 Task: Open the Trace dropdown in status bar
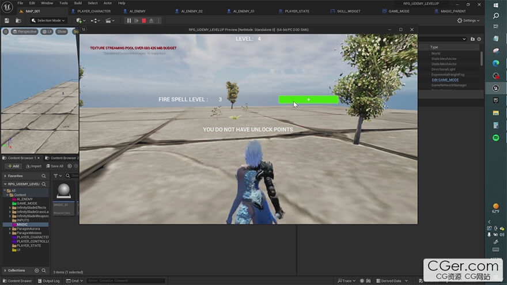coord(346,281)
